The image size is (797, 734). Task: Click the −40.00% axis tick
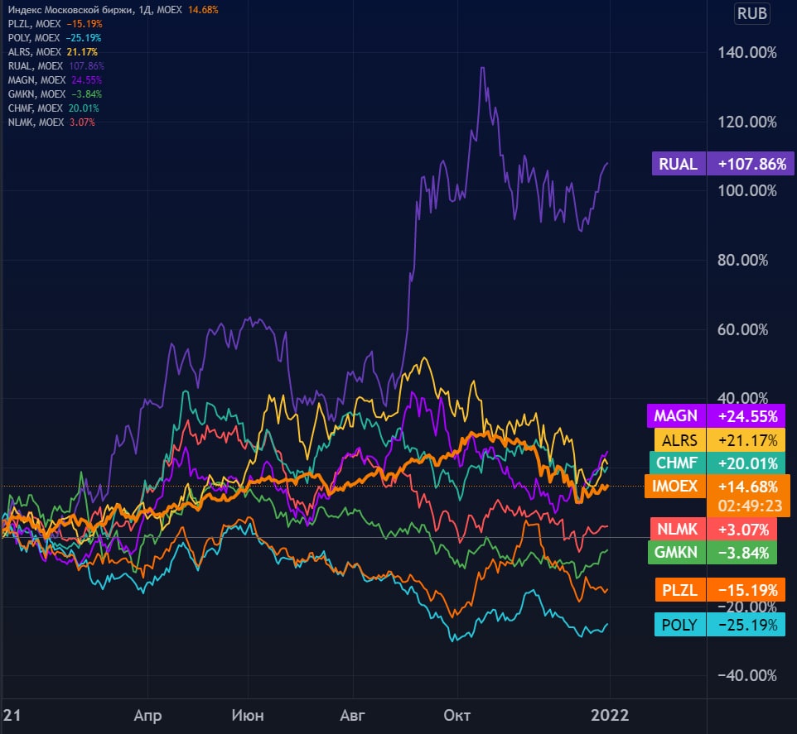(x=747, y=675)
